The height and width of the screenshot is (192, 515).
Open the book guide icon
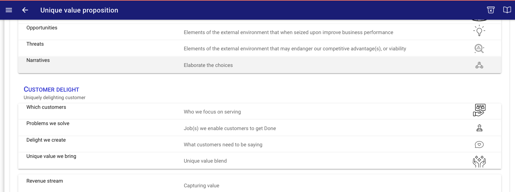[x=507, y=10]
